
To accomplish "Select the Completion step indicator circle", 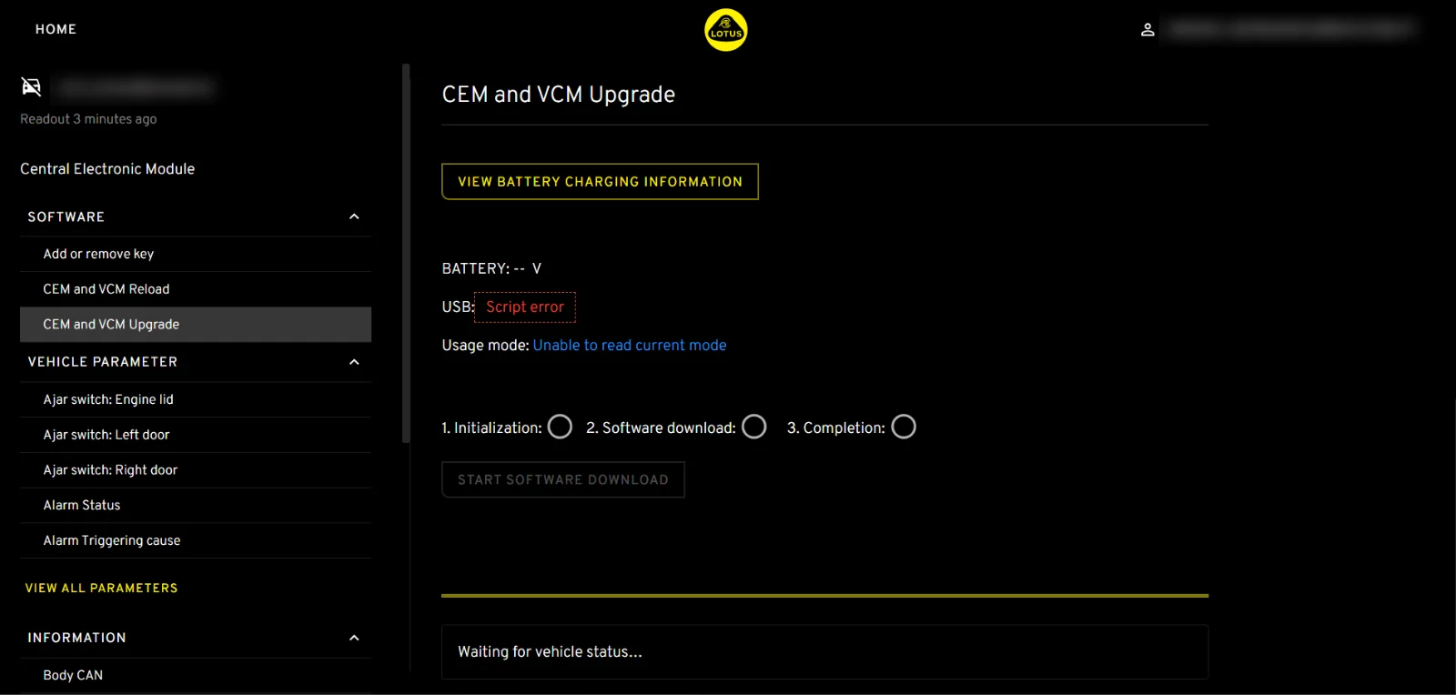I will (904, 427).
